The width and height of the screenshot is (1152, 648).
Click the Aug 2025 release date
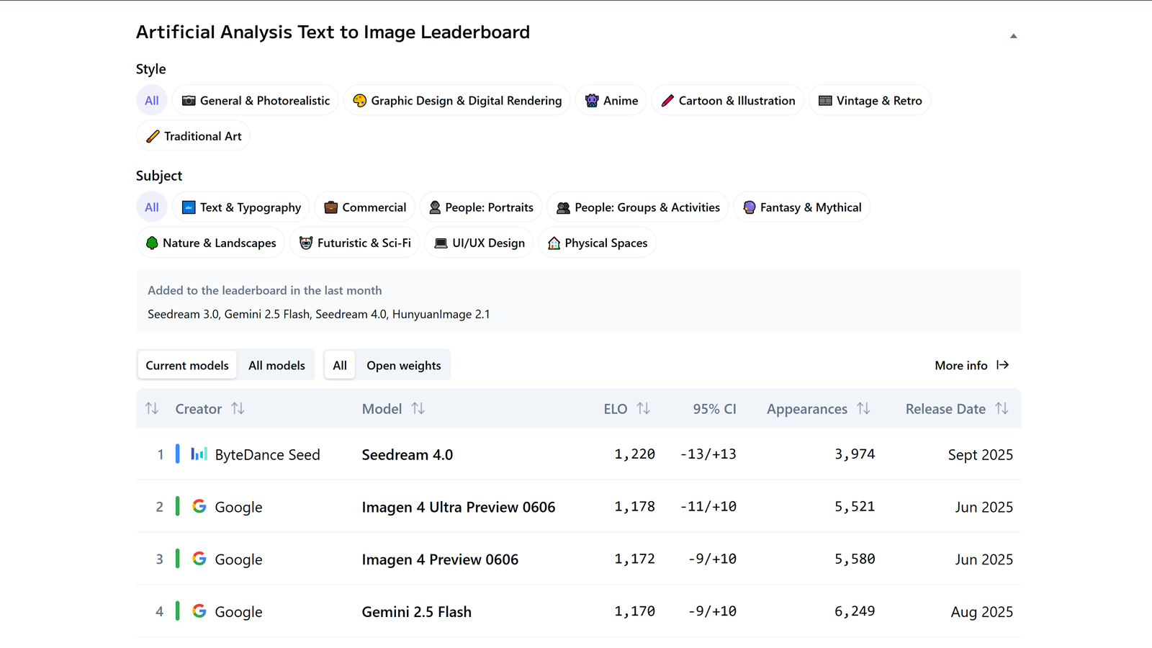[x=982, y=612]
